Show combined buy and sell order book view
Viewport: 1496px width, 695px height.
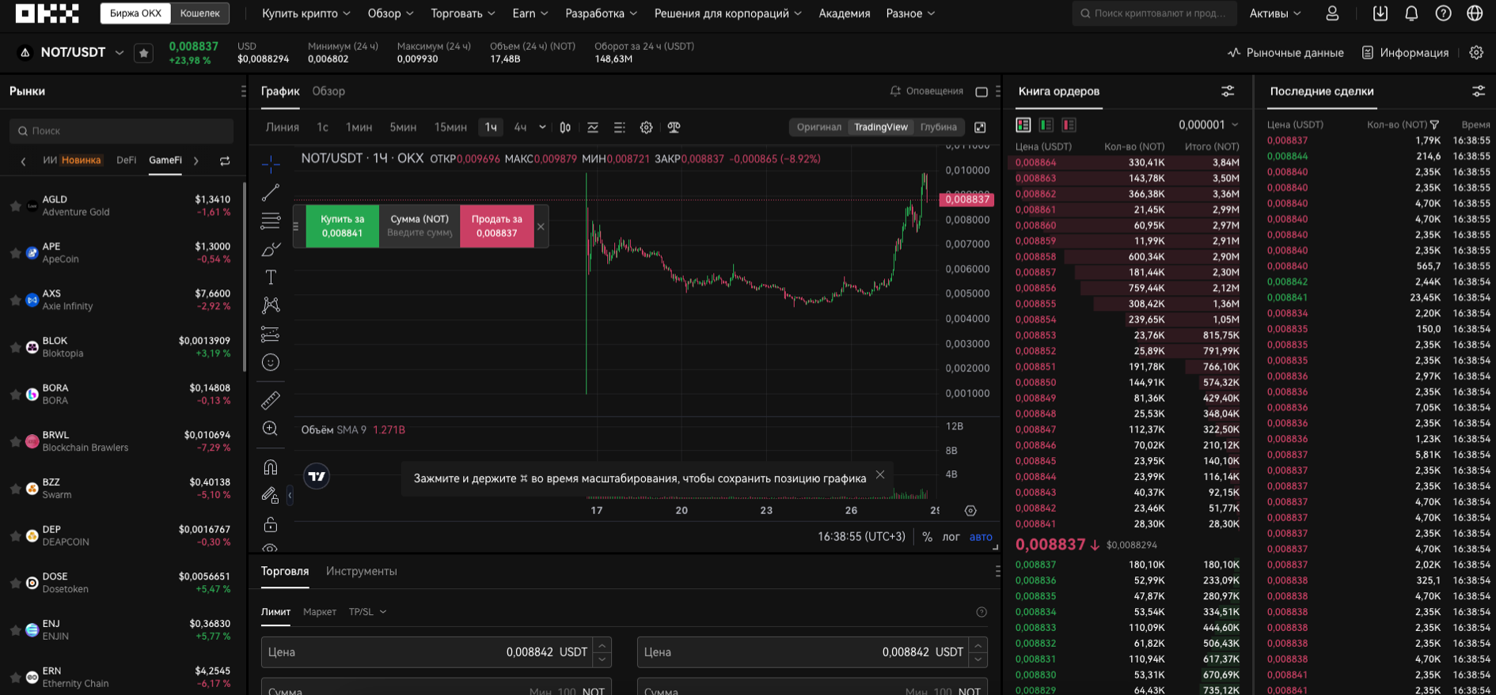pyautogui.click(x=1023, y=125)
